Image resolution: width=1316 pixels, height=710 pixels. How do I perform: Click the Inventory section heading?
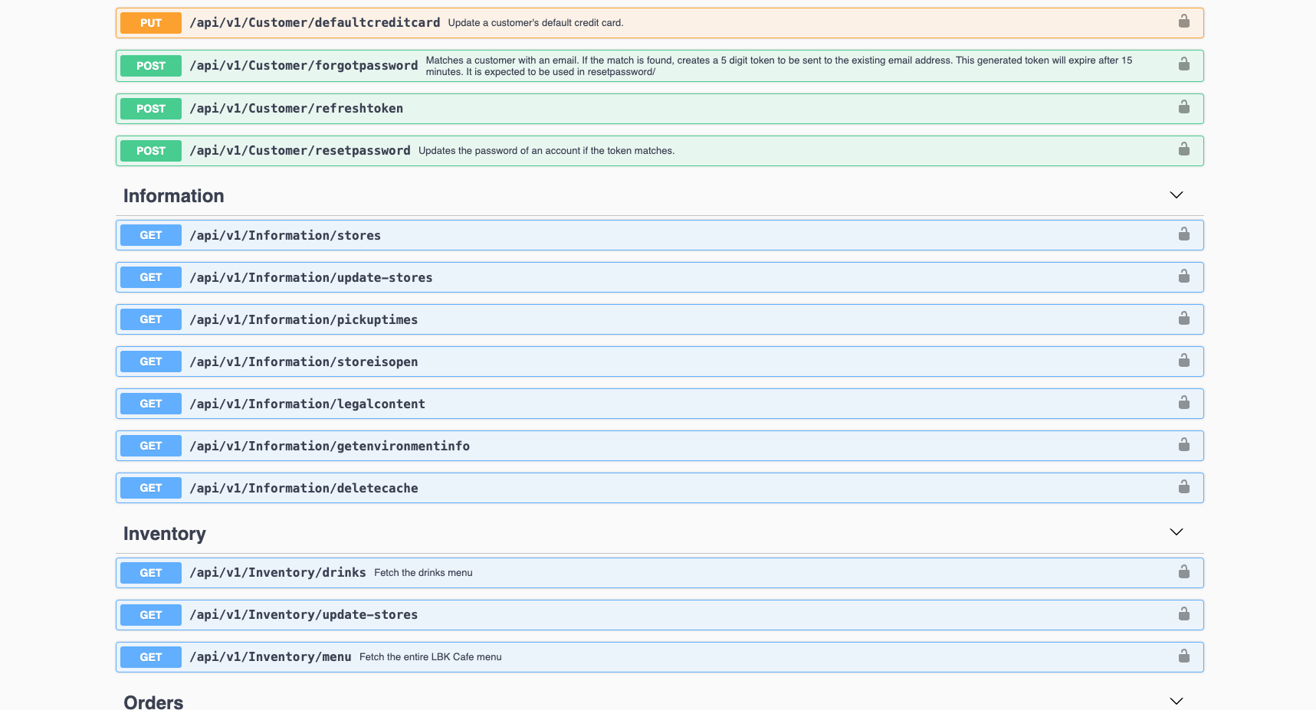[165, 534]
